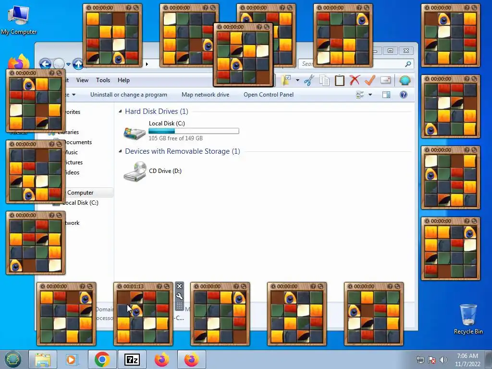Screen dimensions: 492x369
Task: Click the Copy pages icon
Action: pos(324,80)
